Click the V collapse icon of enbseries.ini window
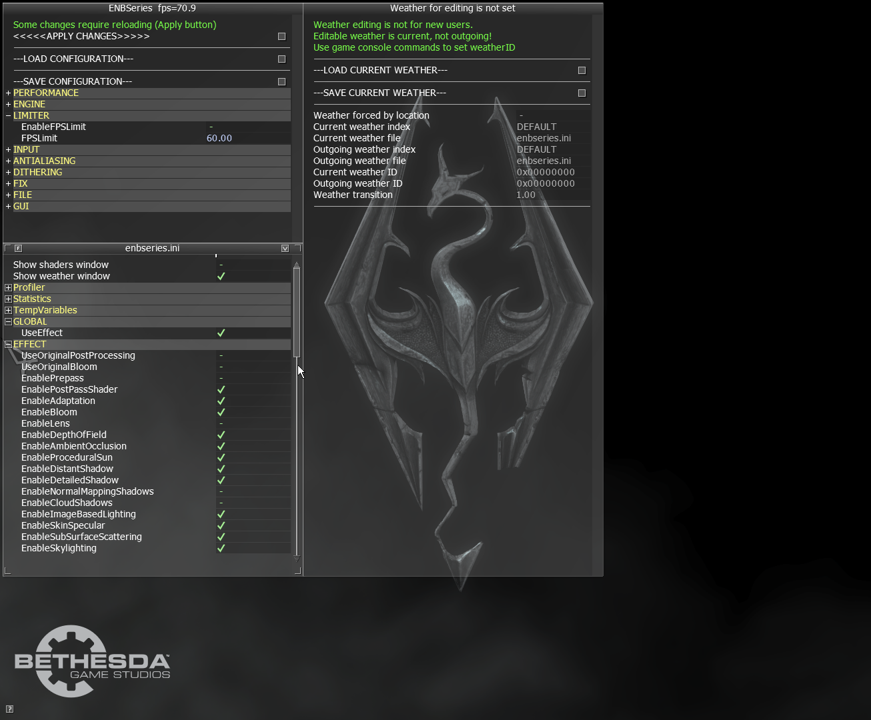This screenshot has width=871, height=720. (285, 248)
